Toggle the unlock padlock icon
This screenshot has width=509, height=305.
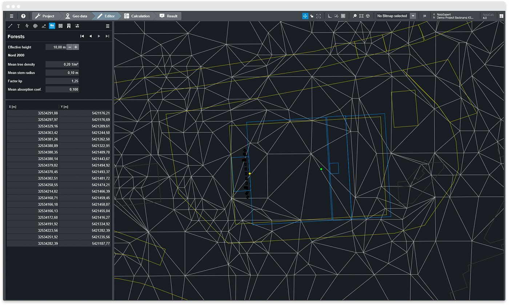coord(312,16)
